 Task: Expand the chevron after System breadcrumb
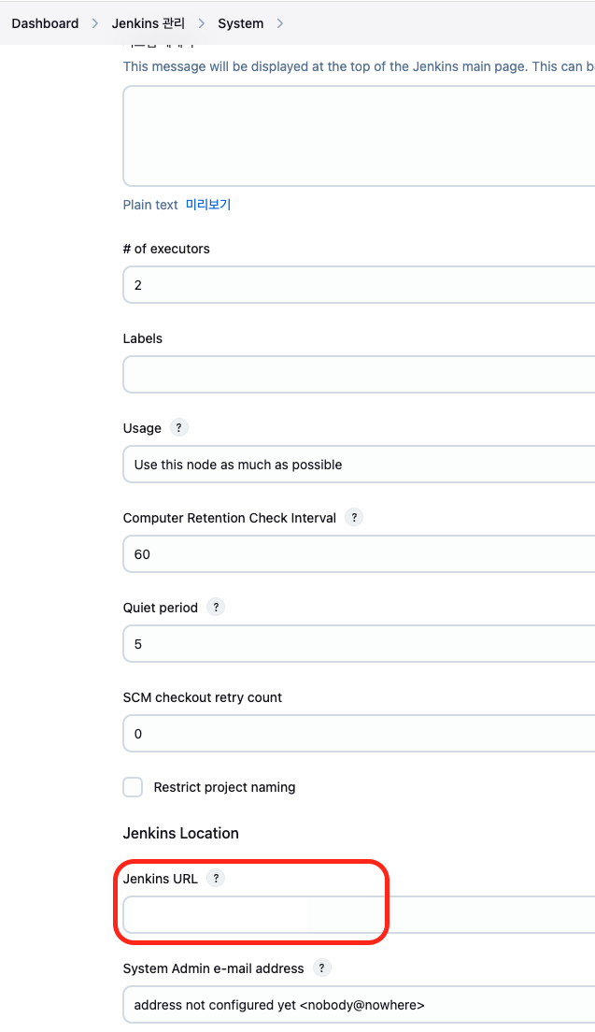tap(280, 23)
